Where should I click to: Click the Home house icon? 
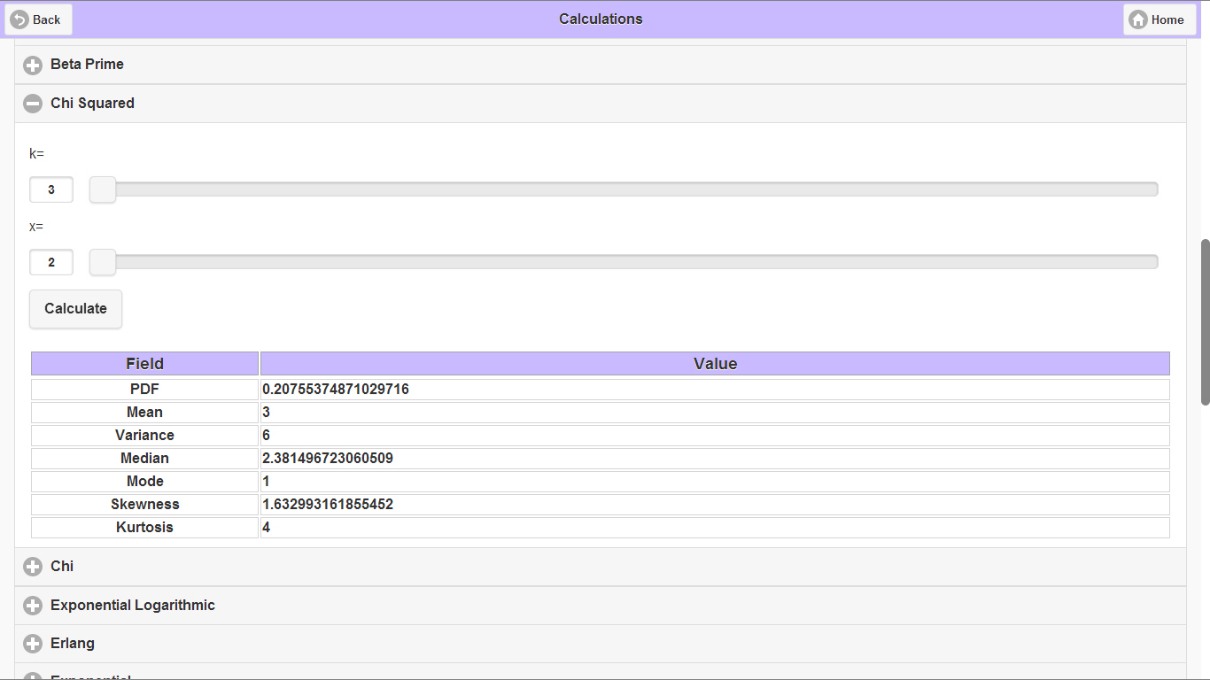click(1138, 19)
